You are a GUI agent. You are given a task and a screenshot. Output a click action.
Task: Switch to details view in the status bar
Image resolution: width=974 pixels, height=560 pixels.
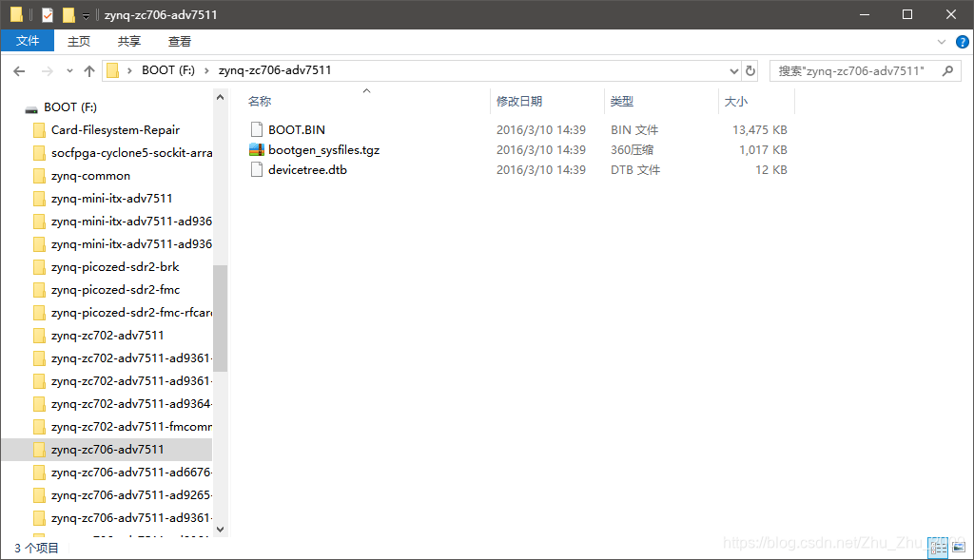(x=938, y=547)
